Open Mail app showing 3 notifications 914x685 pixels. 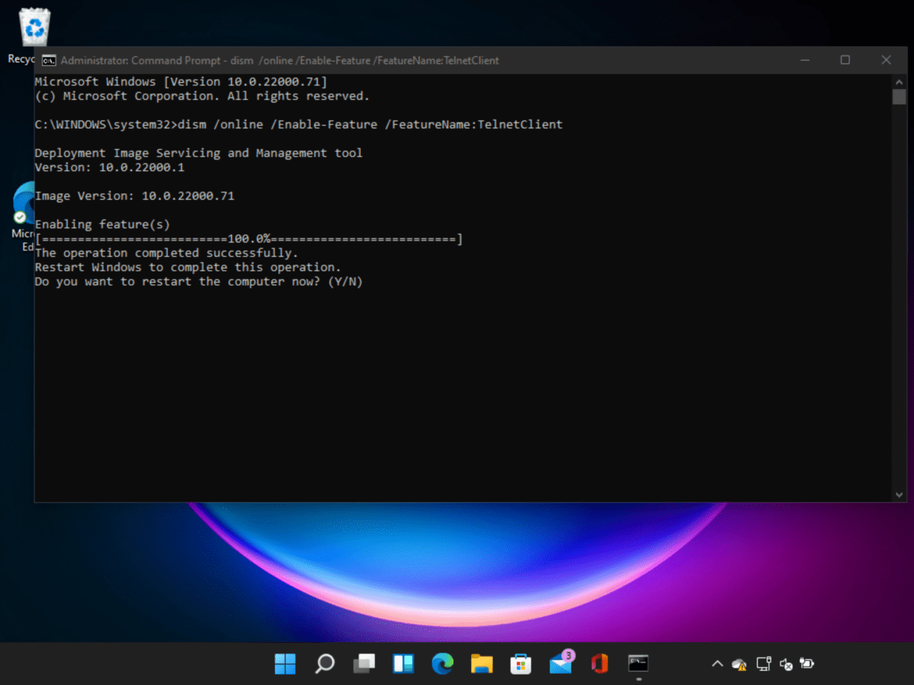tap(560, 664)
